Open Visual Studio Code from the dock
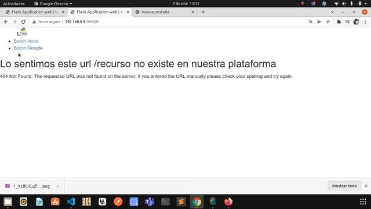The image size is (371, 209). (71, 201)
